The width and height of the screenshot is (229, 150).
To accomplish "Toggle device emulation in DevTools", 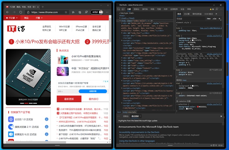I will [124, 9].
